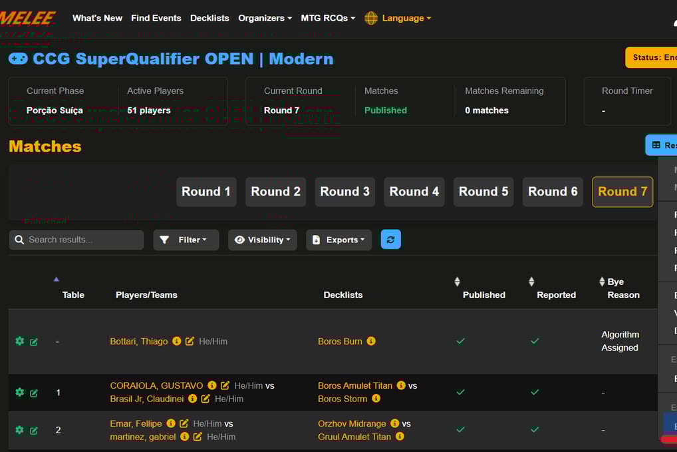The height and width of the screenshot is (452, 677).
Task: View Gruul Amulet Titan decklist
Action: click(354, 437)
